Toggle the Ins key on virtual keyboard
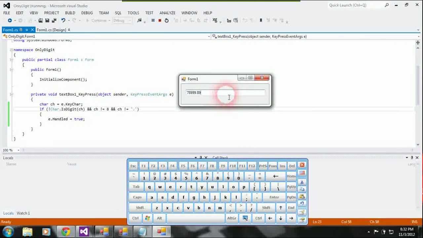The height and width of the screenshot is (238, 423). tap(282, 166)
